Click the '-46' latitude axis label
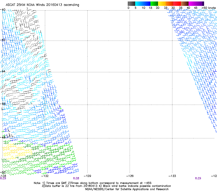Viewport: 217px width, 191px height. [3, 104]
